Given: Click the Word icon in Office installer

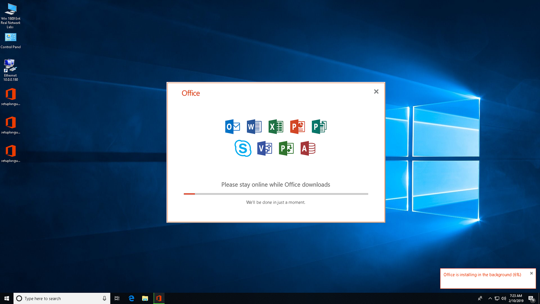Looking at the screenshot, I should 254,127.
